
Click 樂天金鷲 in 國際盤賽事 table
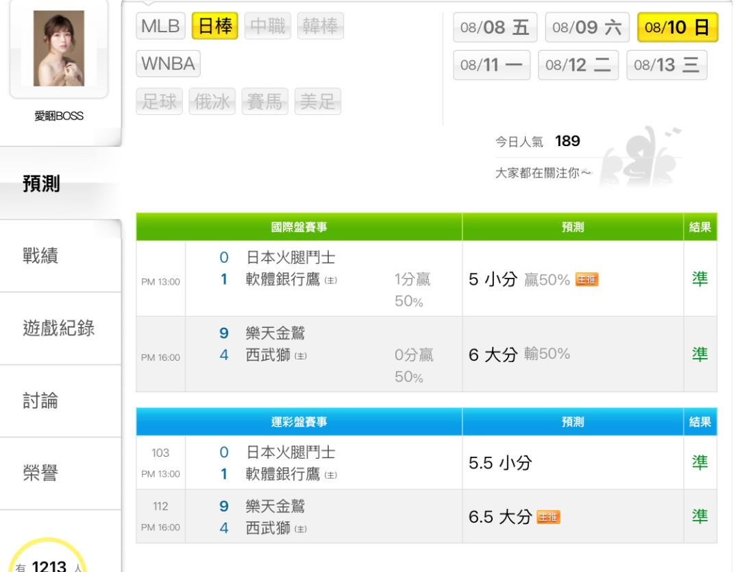tap(275, 333)
